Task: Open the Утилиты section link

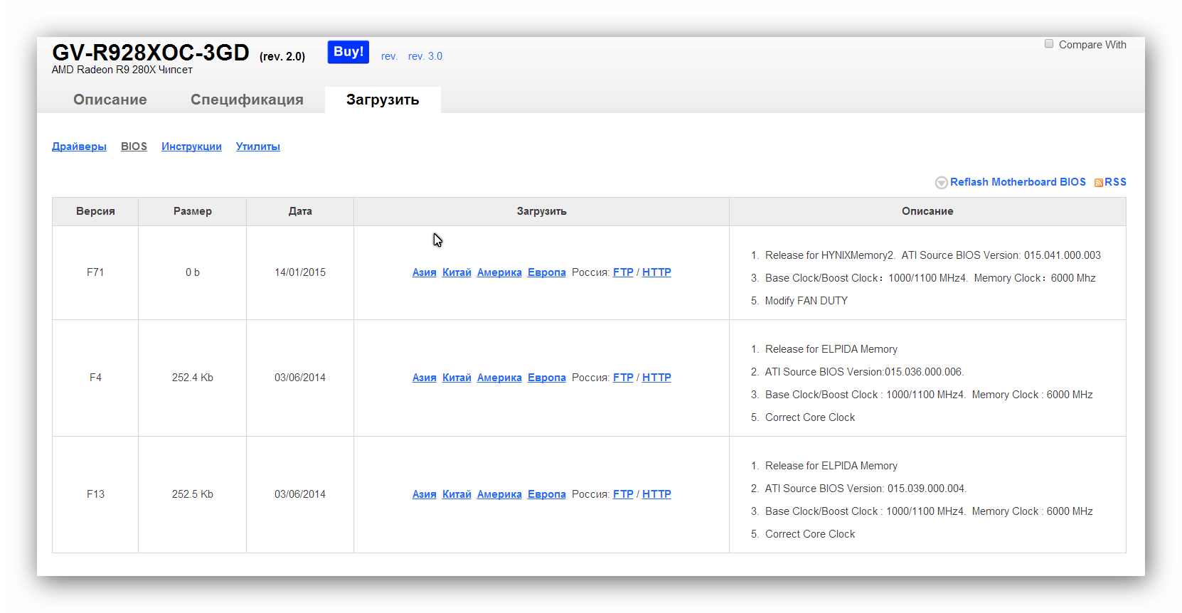Action: 258,146
